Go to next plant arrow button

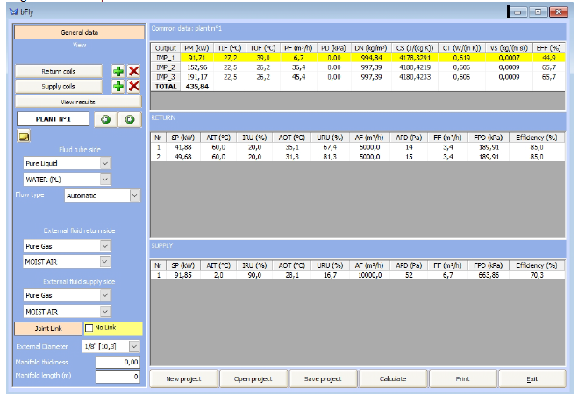pos(130,119)
